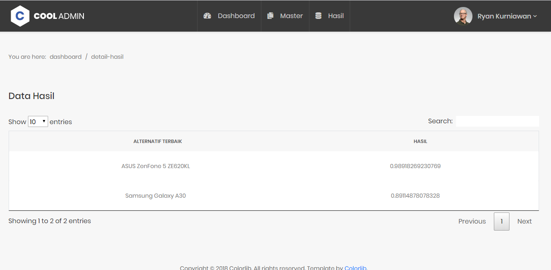Open the Hasil menu
The height and width of the screenshot is (270, 551).
[329, 16]
